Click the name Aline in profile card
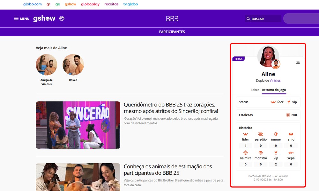Image resolution: width=319 pixels, height=191 pixels. 268,74
